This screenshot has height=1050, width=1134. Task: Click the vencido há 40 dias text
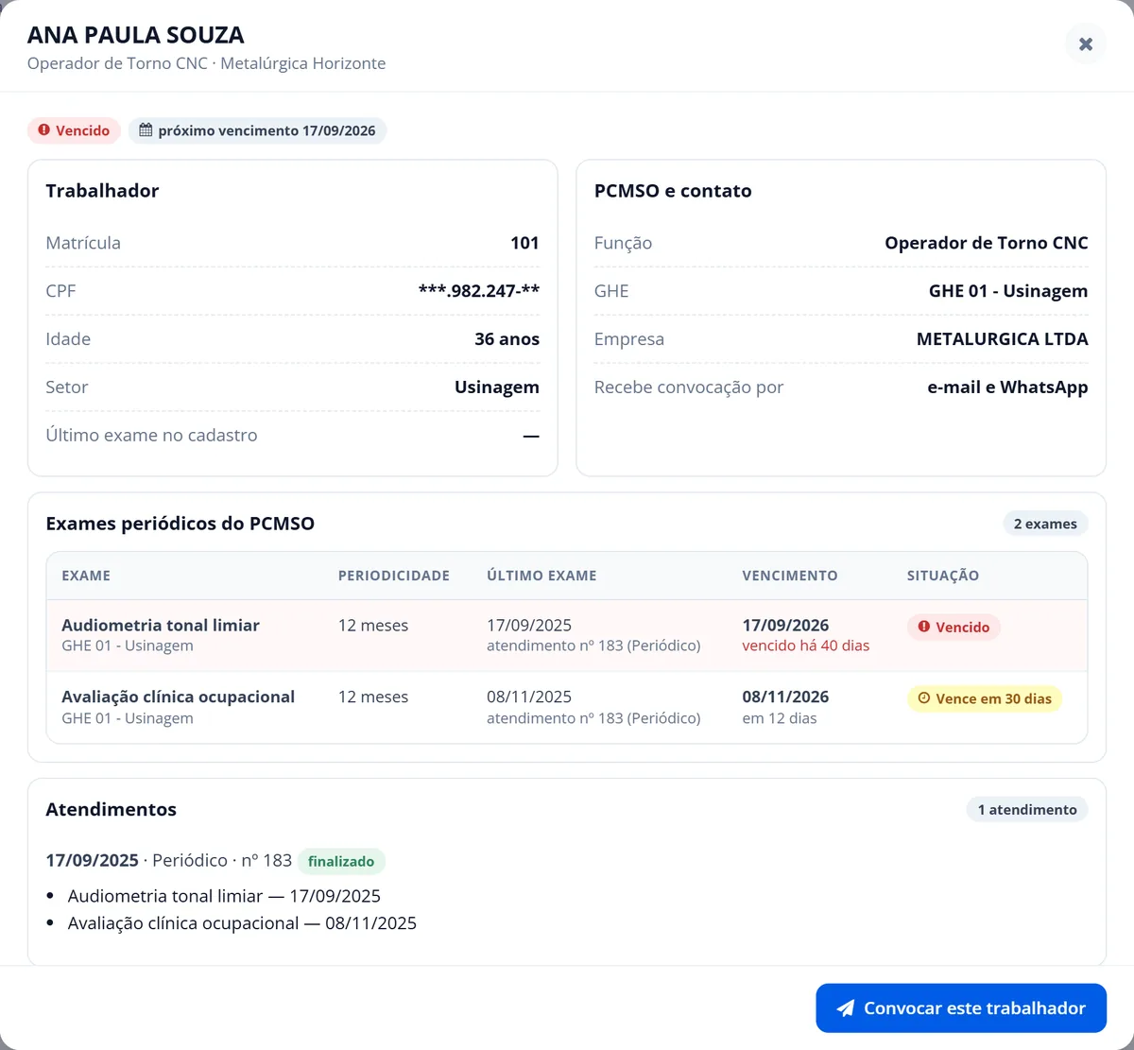click(806, 646)
